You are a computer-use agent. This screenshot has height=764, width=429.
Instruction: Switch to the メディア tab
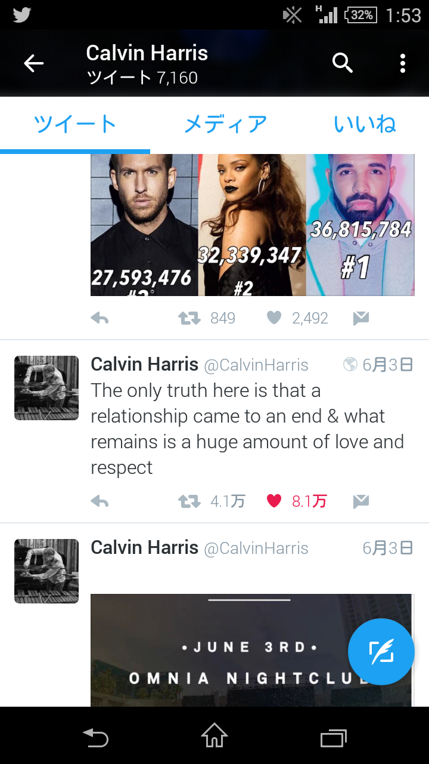(225, 124)
